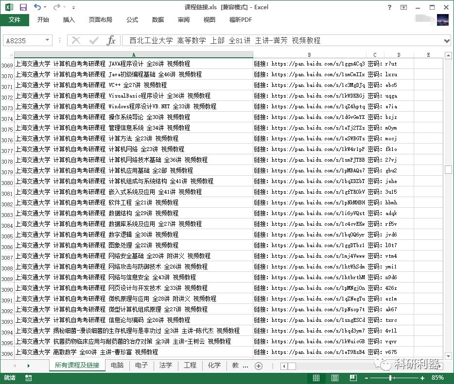Click cell with 操作系统导论 全30讲 course
This screenshot has height=384, width=454.
coord(134,117)
